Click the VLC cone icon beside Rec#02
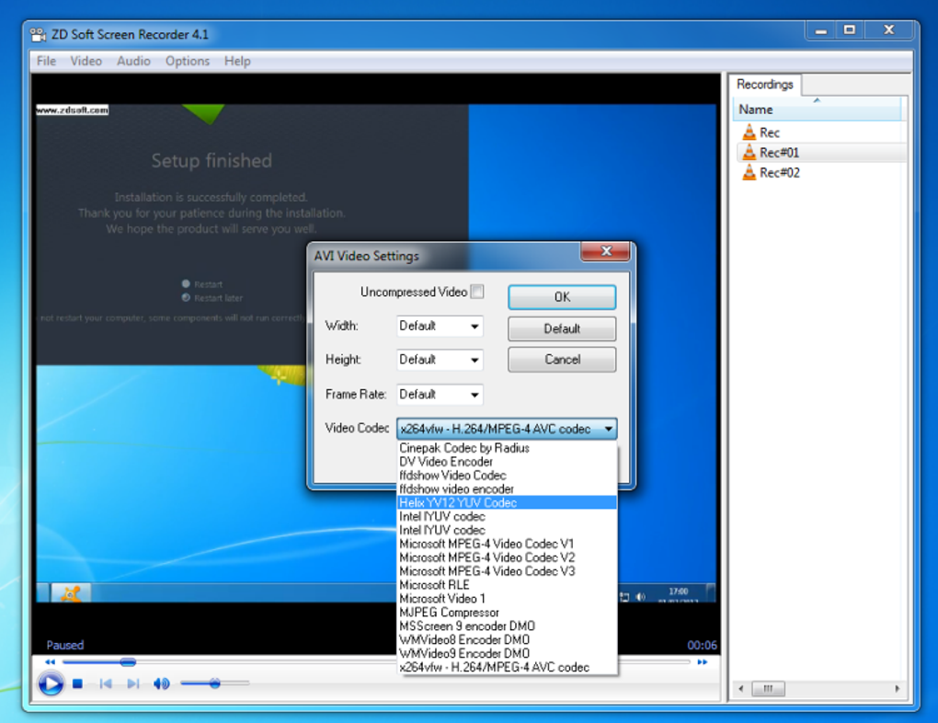 749,172
